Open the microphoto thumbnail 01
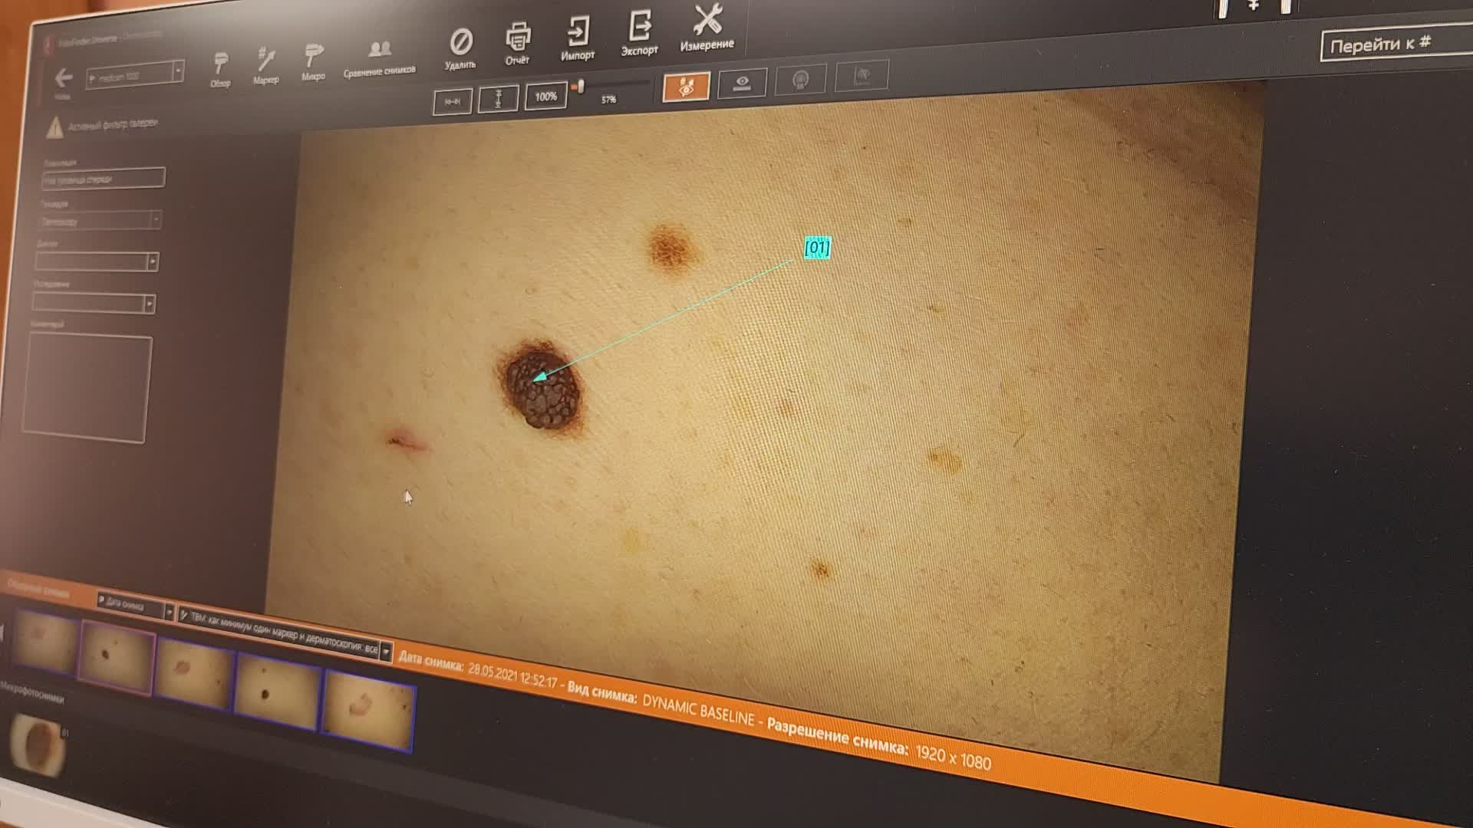 (x=37, y=744)
